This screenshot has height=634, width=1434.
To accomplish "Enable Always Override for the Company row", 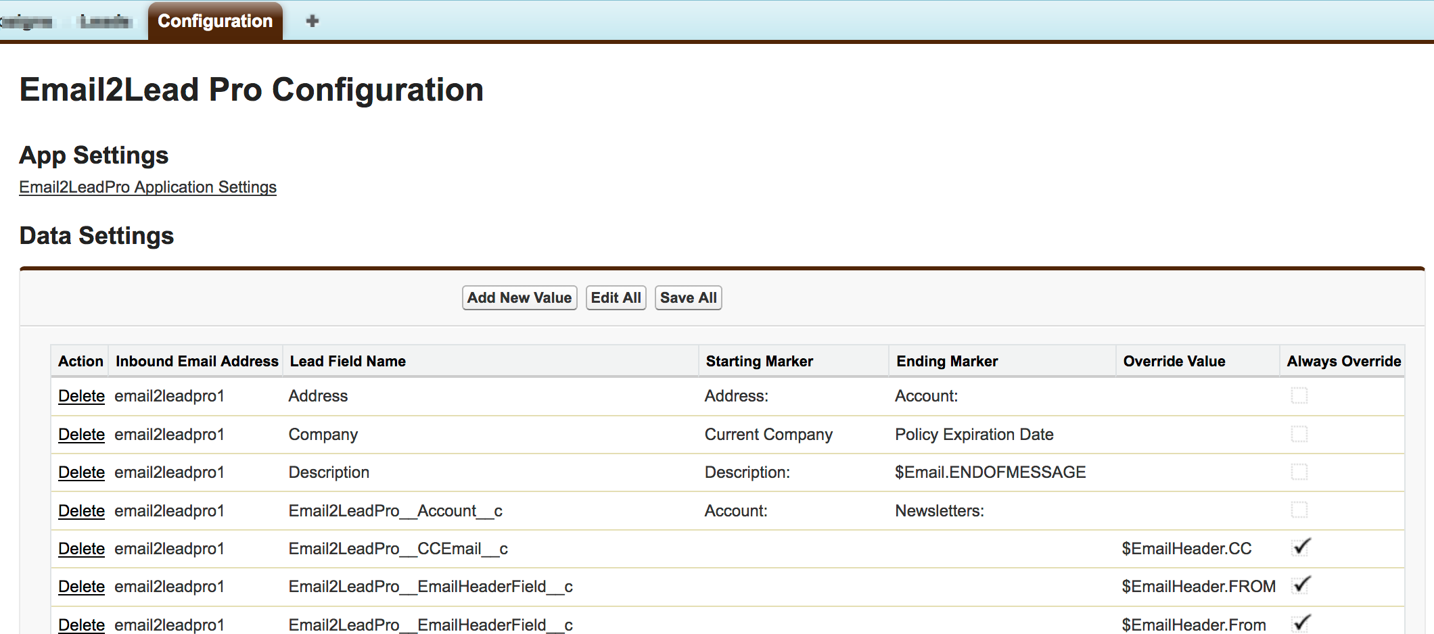I will 1299,435.
